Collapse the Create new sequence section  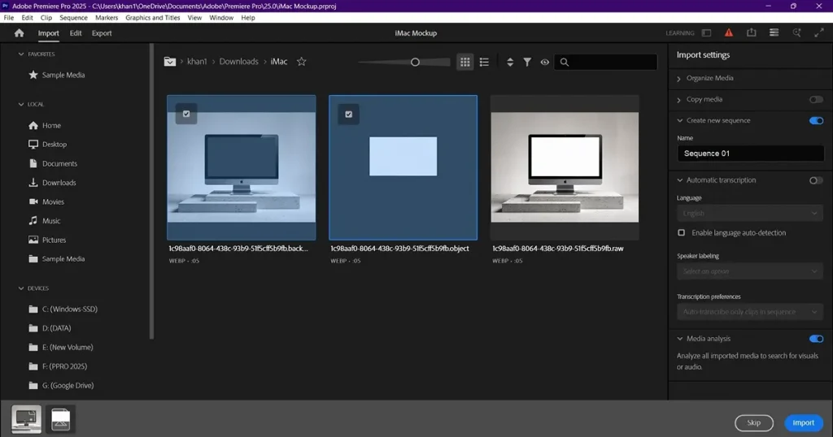679,120
